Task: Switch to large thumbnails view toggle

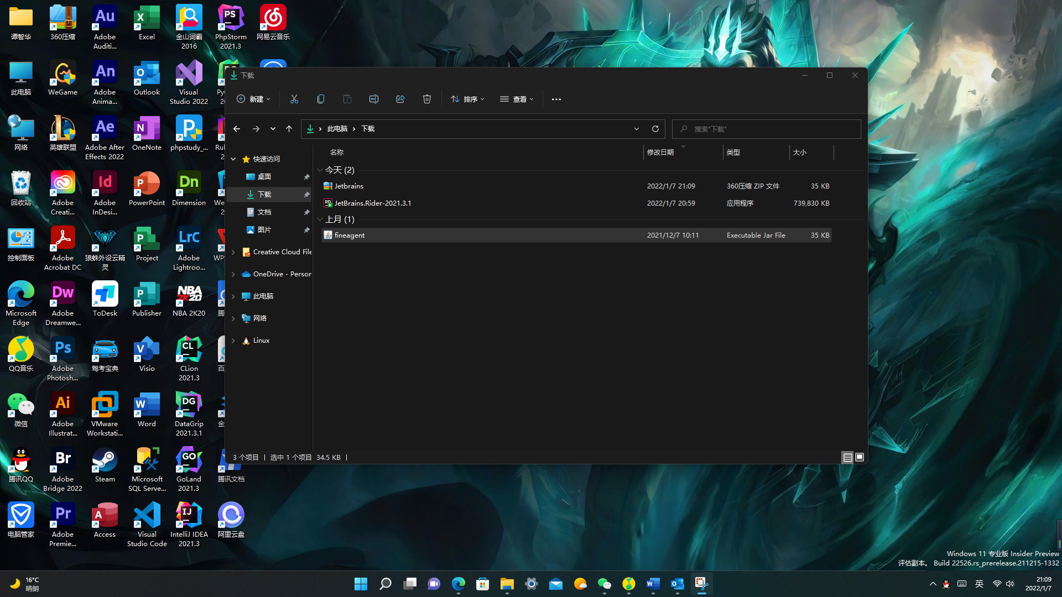Action: pos(860,457)
